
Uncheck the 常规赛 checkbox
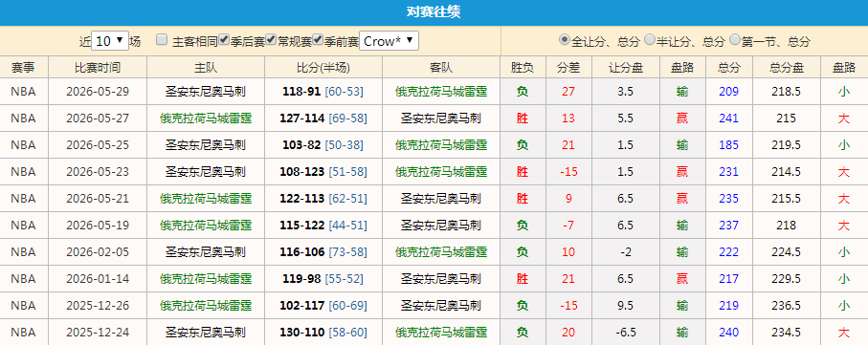tap(271, 40)
